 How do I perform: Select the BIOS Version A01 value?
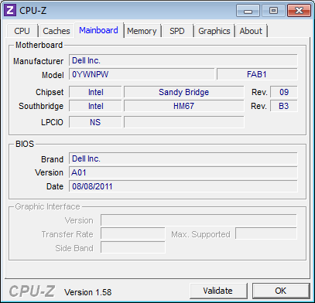pyautogui.click(x=183, y=172)
